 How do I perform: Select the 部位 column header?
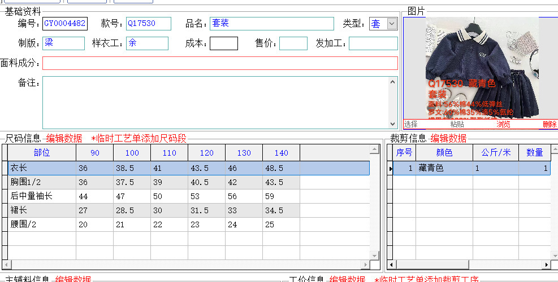[x=42, y=153]
